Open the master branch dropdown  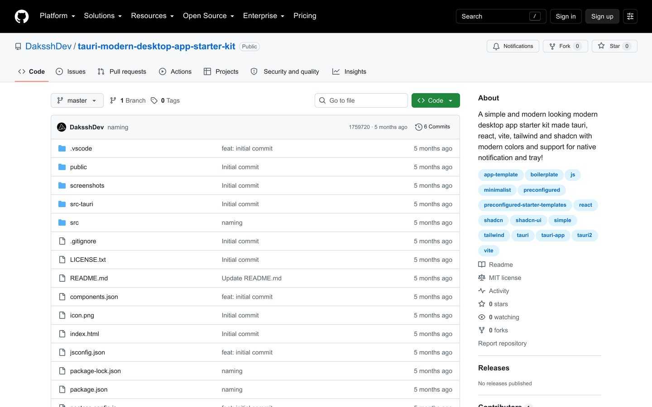(77, 100)
